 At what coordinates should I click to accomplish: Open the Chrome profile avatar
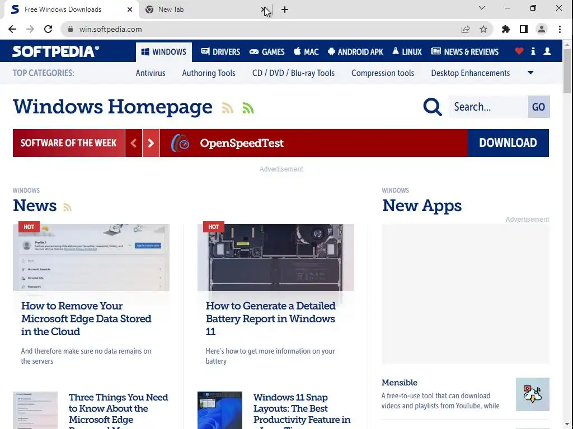541,29
